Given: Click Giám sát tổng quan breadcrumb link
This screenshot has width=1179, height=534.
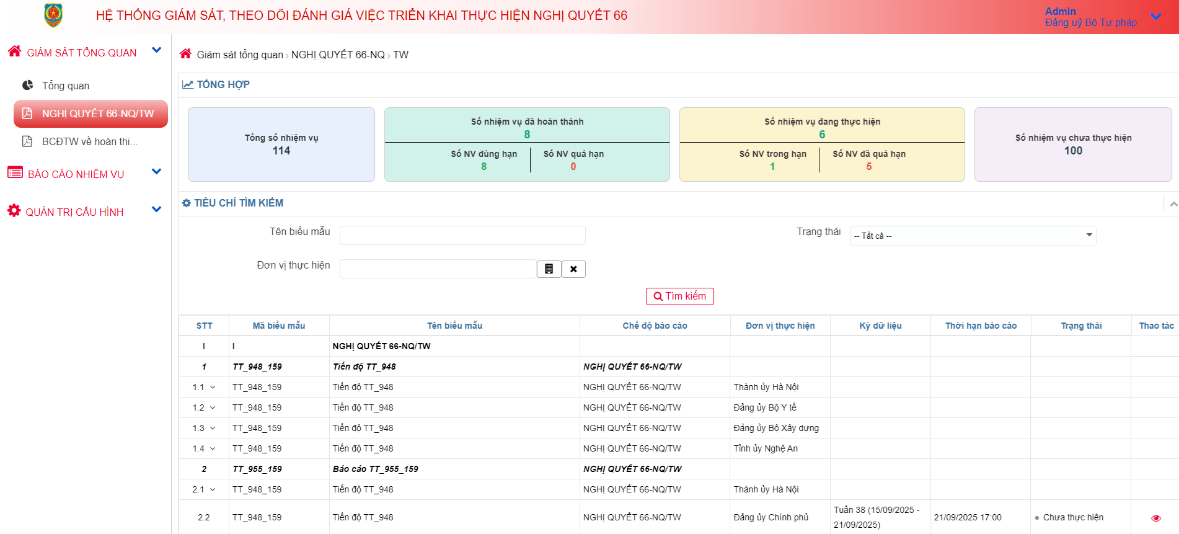Looking at the screenshot, I should pyautogui.click(x=239, y=55).
